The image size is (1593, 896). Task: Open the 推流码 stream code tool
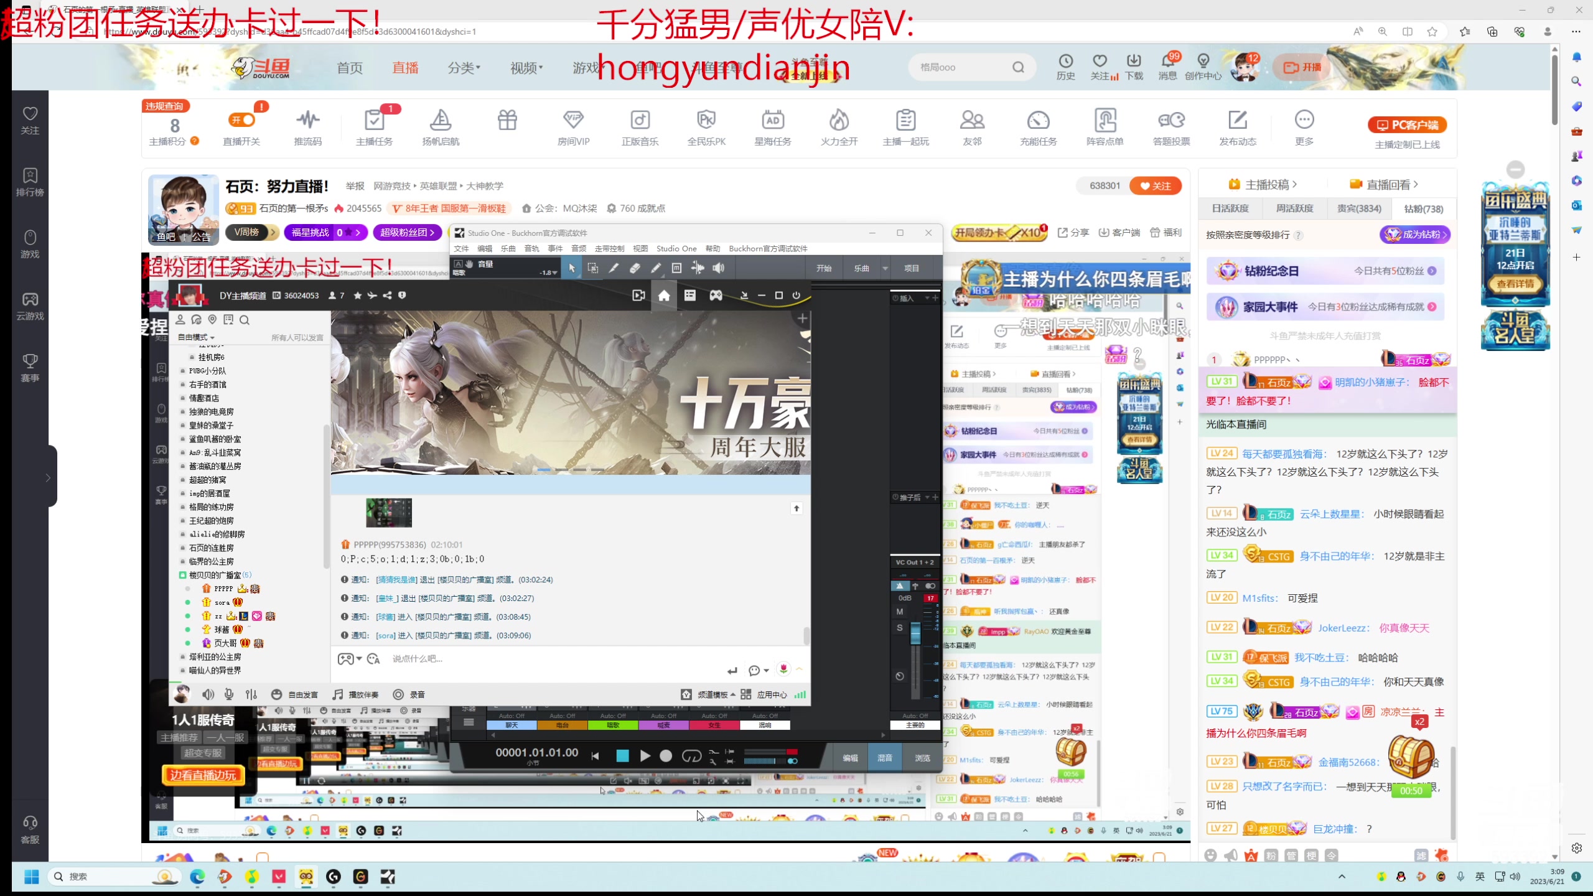308,127
